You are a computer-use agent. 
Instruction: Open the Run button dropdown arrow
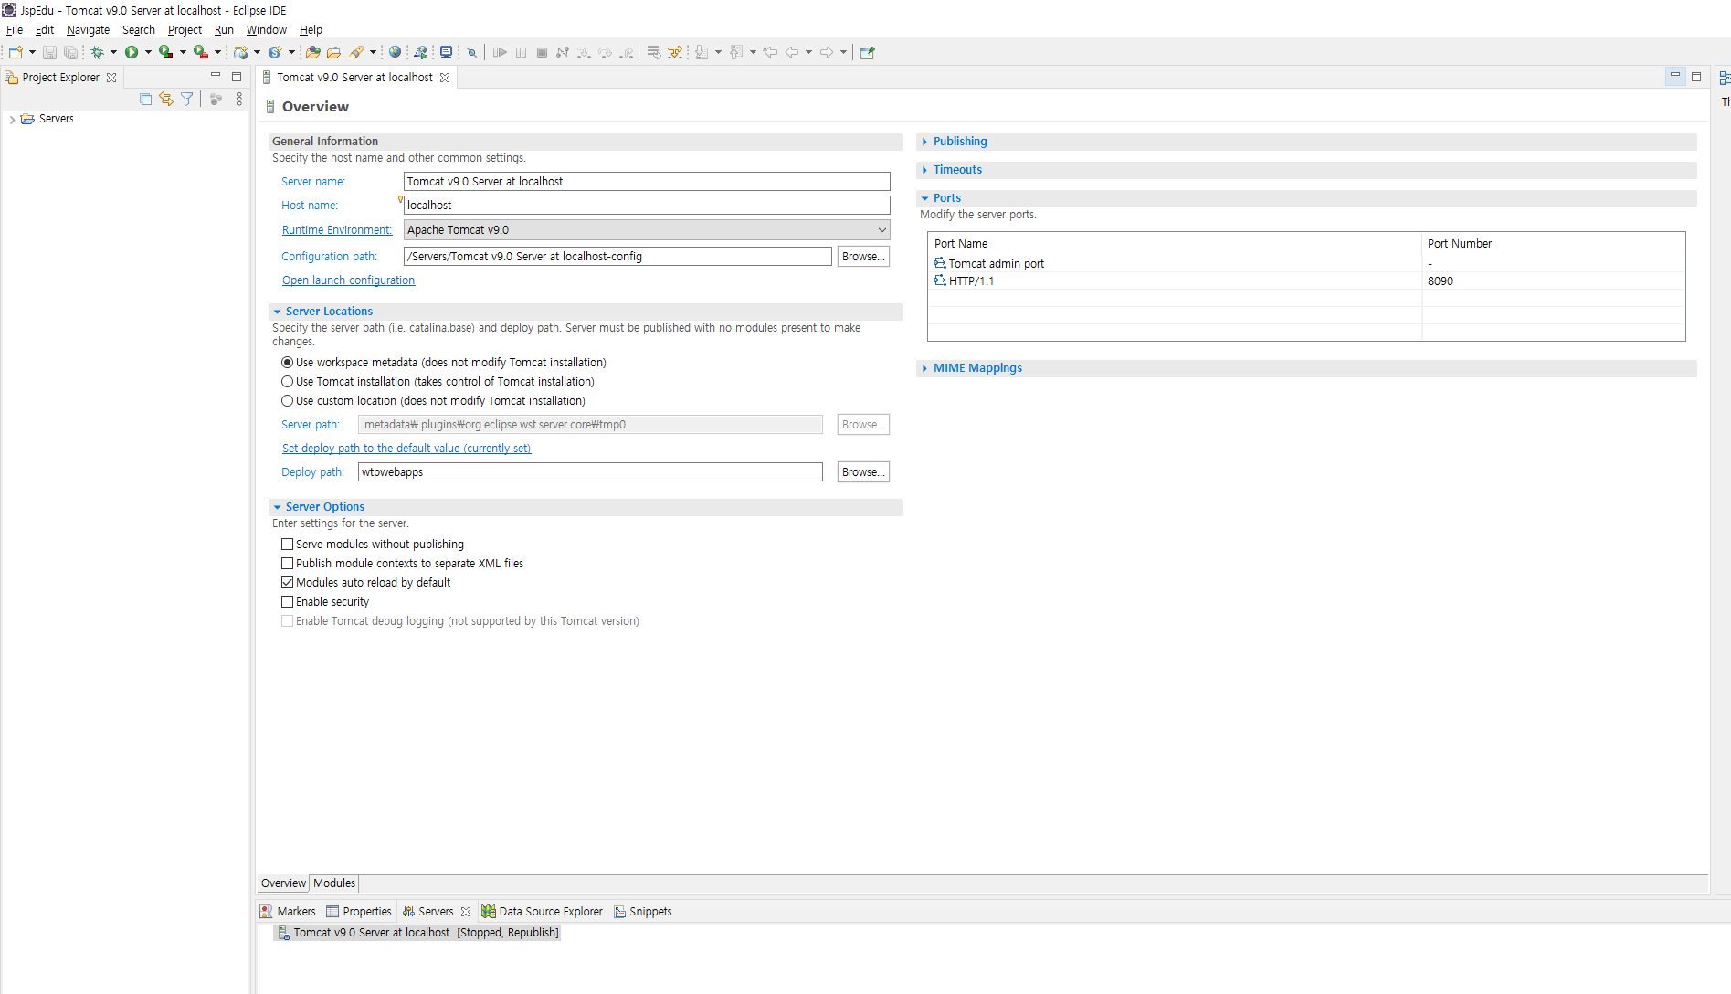[x=148, y=52]
